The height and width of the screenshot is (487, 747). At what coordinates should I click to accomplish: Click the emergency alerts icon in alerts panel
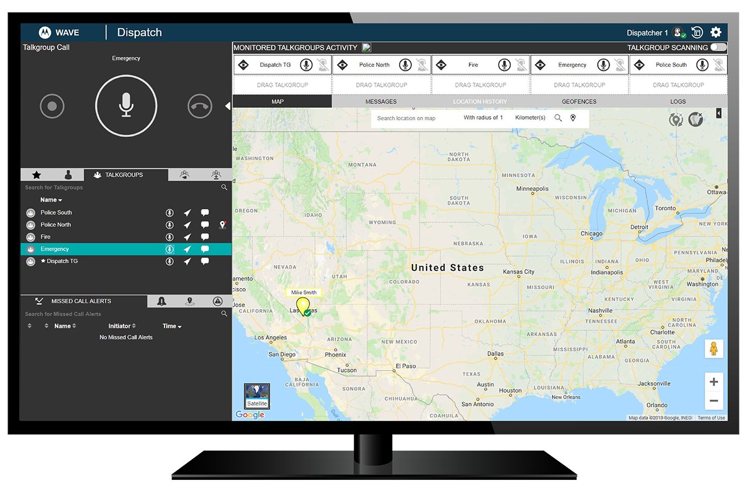tap(217, 302)
